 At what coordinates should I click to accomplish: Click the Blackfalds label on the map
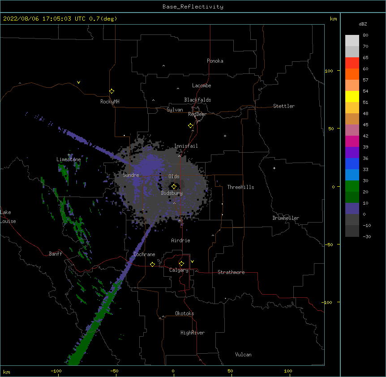click(x=197, y=100)
